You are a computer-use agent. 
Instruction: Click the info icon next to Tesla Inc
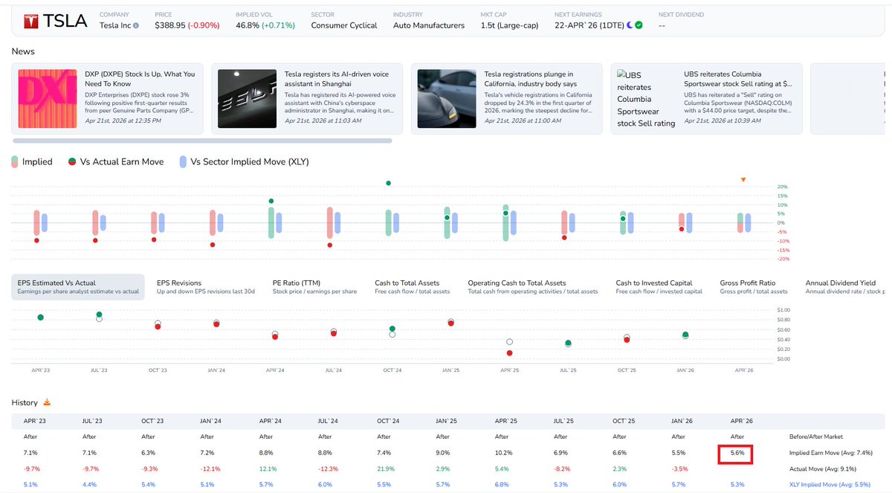(x=135, y=26)
